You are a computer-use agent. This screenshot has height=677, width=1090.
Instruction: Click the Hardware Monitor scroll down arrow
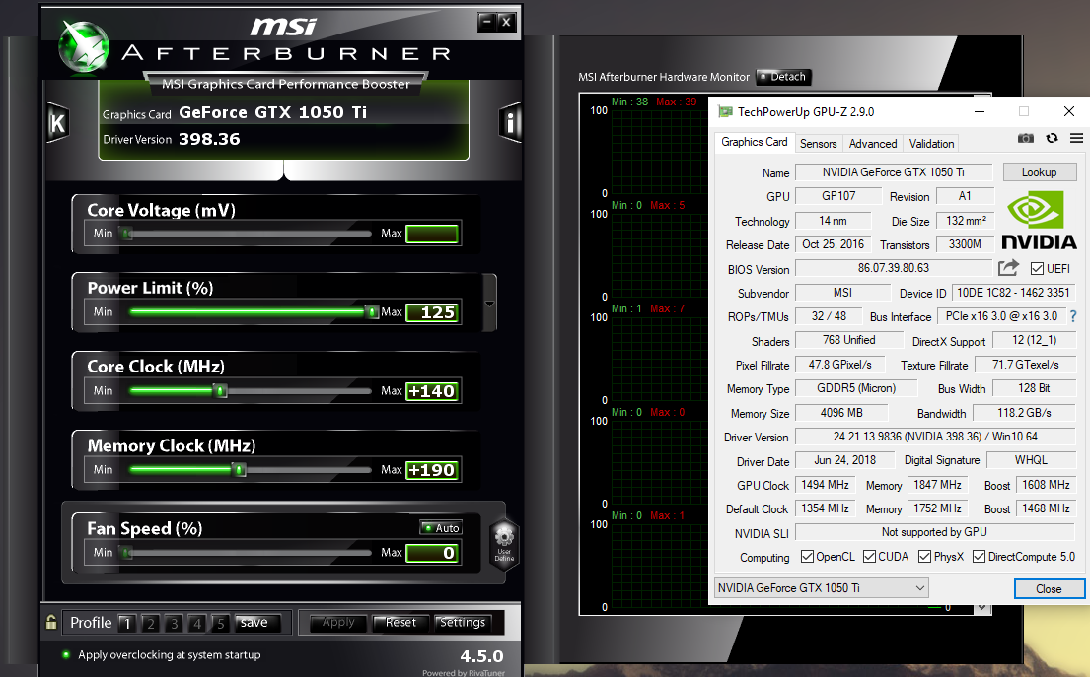tap(982, 608)
